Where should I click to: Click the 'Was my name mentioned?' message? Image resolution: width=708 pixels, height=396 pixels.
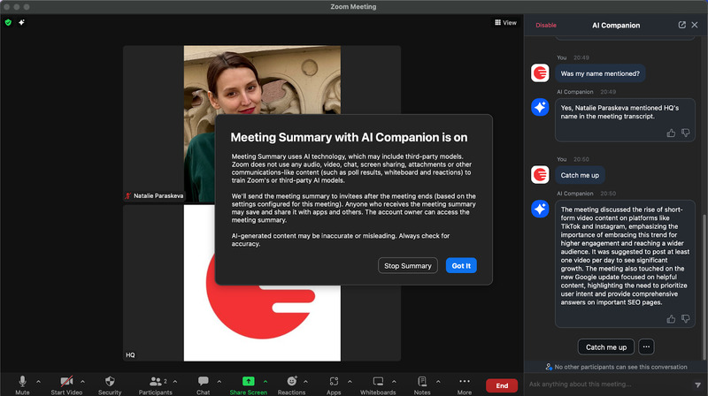600,73
